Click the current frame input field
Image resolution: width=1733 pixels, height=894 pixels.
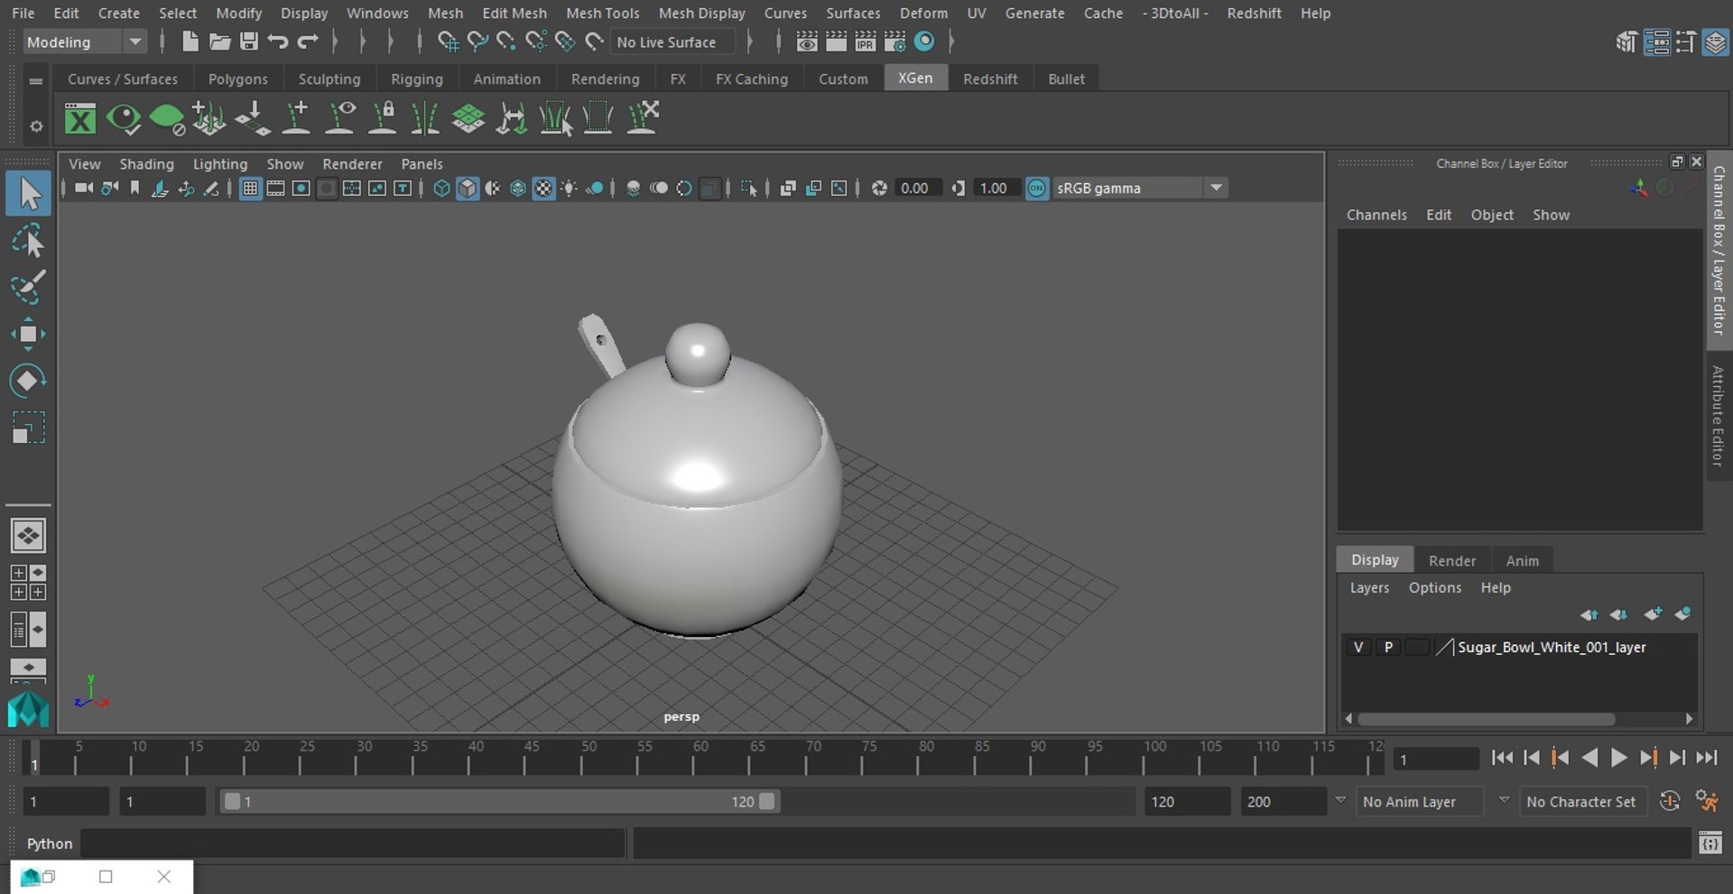click(x=1435, y=759)
